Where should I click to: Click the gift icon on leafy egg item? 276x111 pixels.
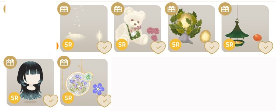coord(171,9)
